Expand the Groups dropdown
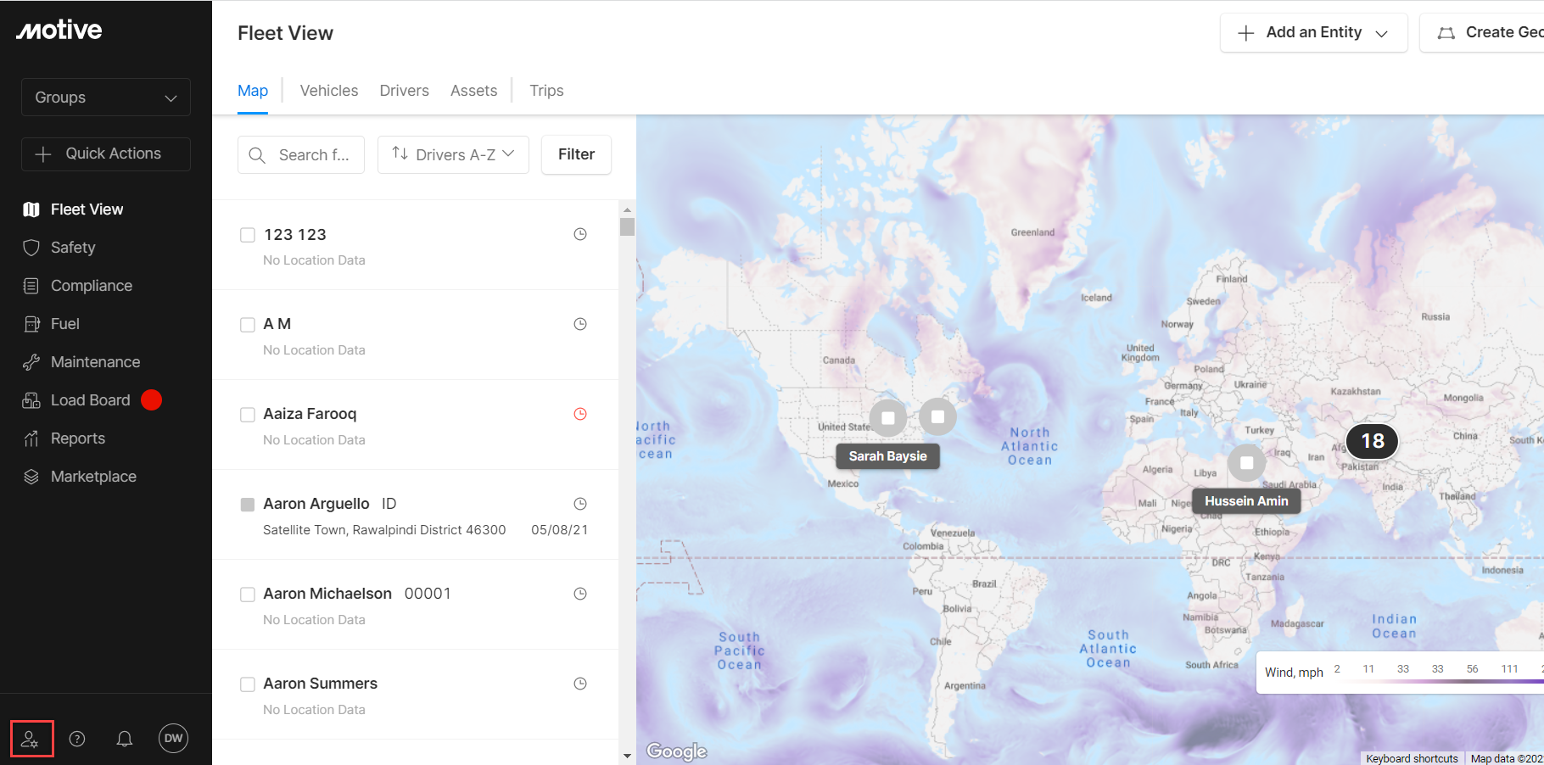The image size is (1544, 765). tap(106, 98)
